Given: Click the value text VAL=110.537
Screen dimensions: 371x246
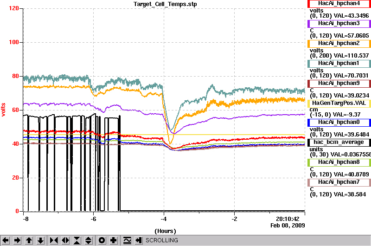Looking at the screenshot, I should point(351,56).
